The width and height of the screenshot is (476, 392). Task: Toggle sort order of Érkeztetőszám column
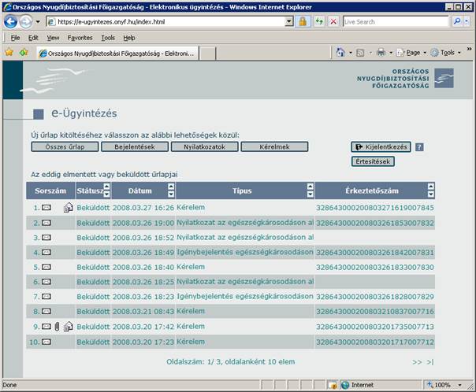coord(430,190)
